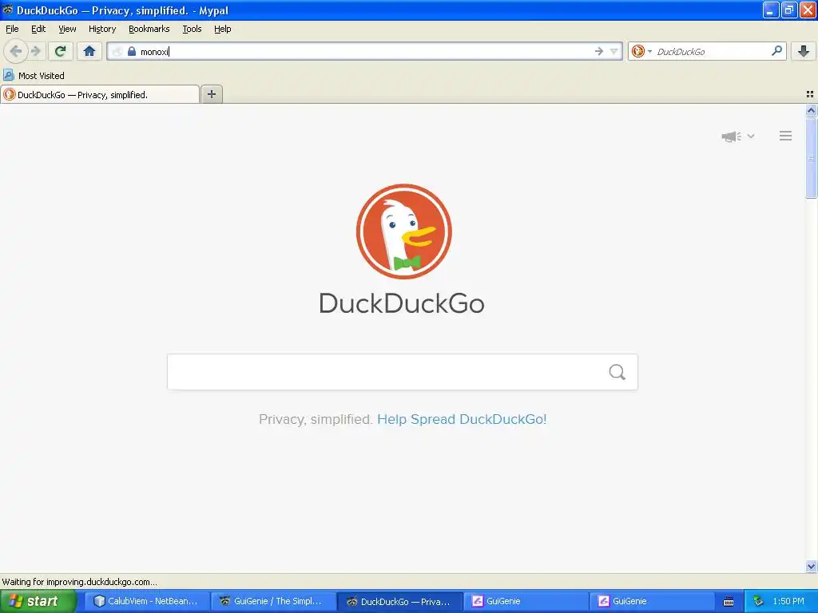Click in the address bar text field
The height and width of the screenshot is (613, 818).
point(365,51)
